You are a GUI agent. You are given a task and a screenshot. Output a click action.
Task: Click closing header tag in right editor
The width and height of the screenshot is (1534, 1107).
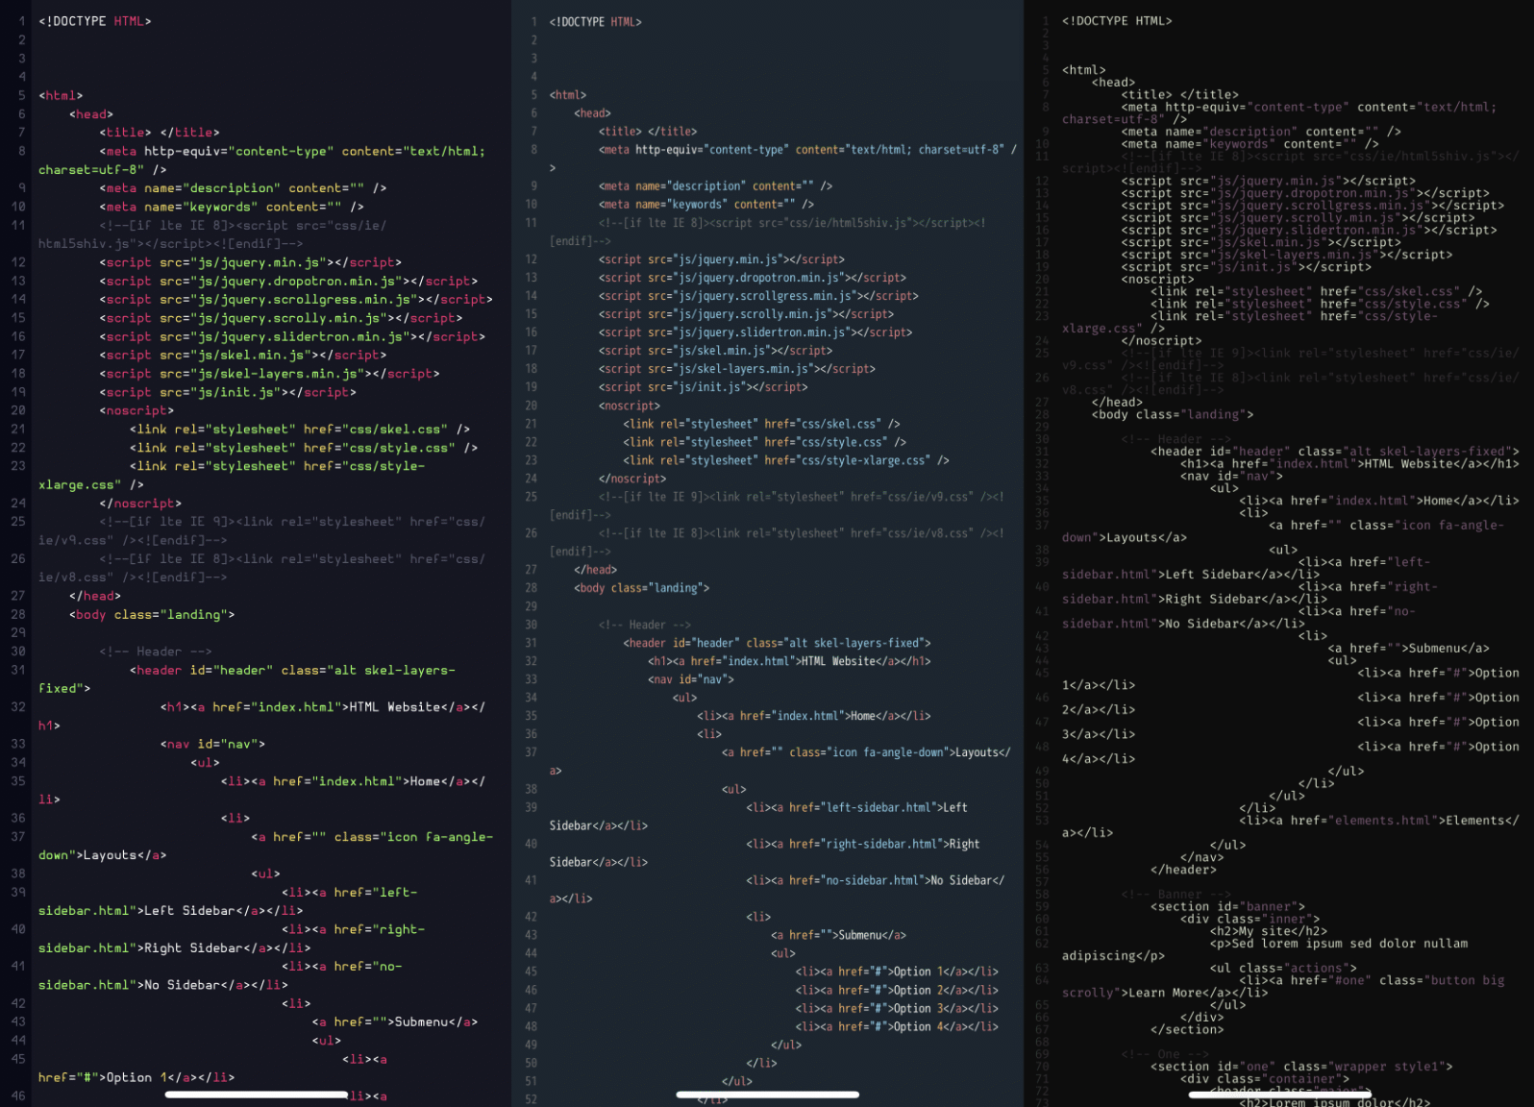[x=1183, y=871]
